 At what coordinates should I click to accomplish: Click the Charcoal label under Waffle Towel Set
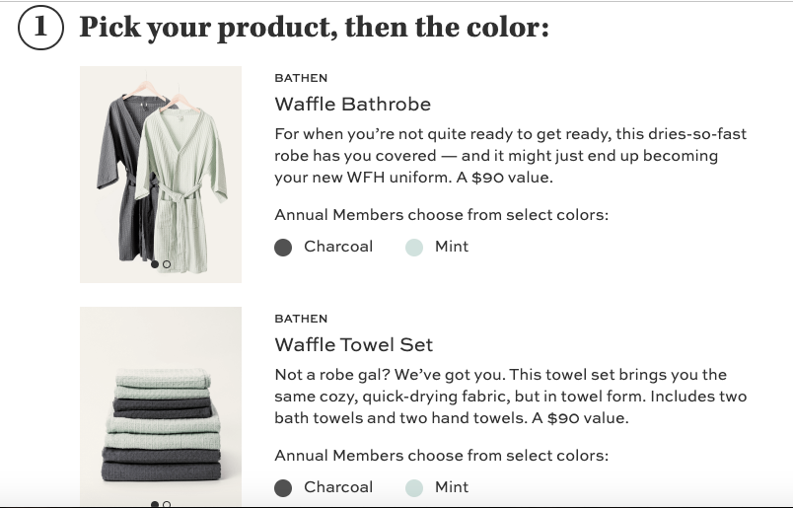(338, 487)
